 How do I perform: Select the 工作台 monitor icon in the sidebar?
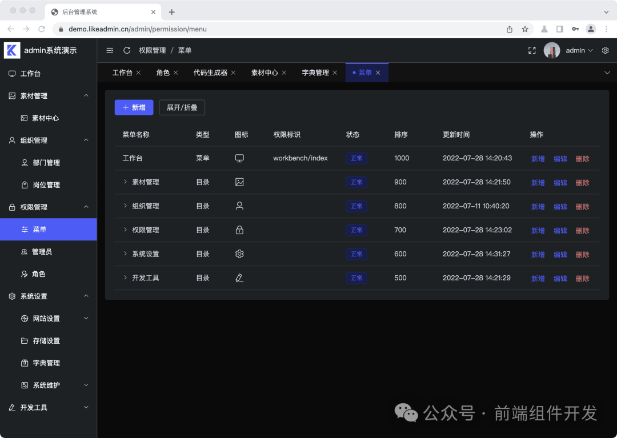(x=11, y=73)
